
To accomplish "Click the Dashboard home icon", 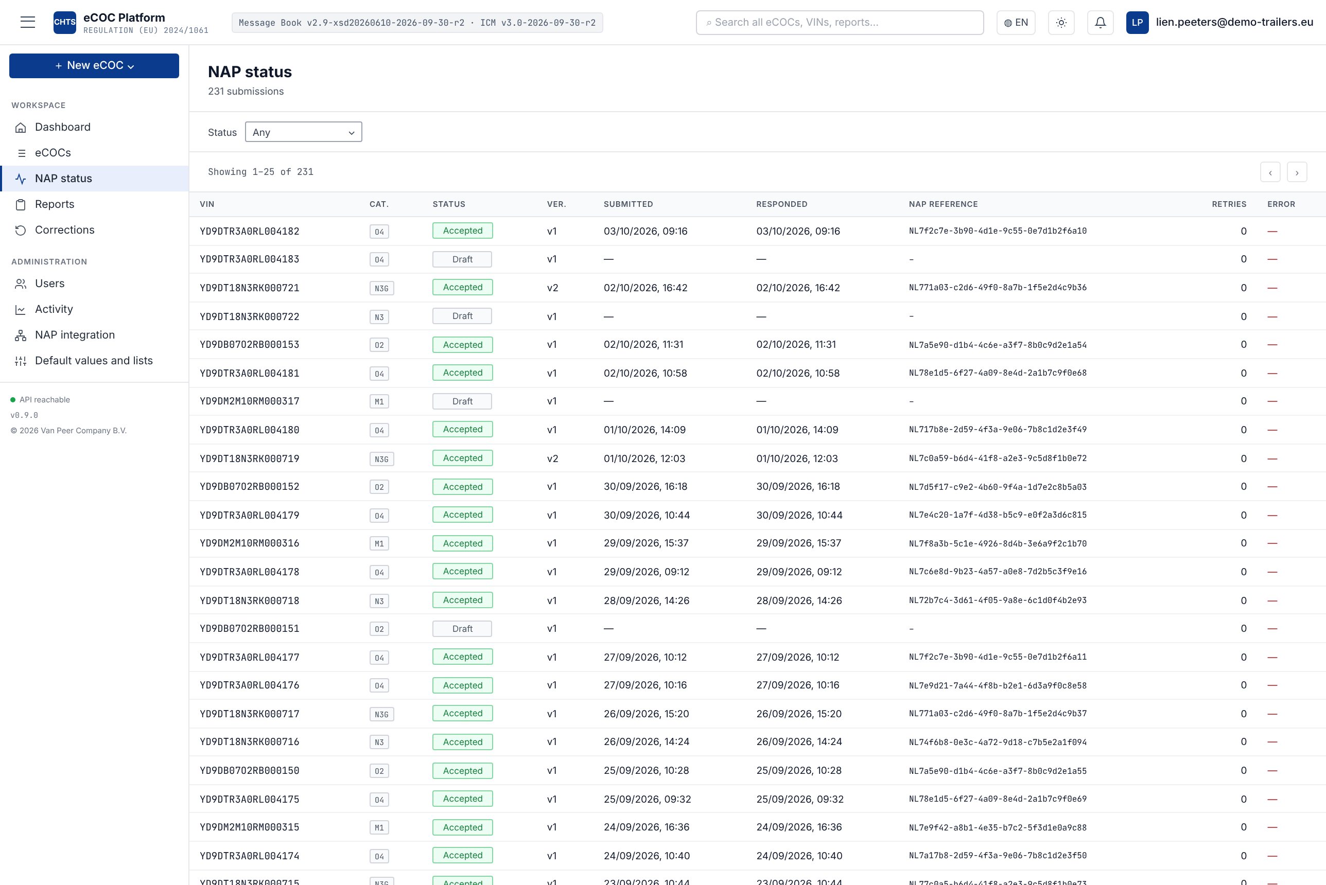I will [21, 128].
